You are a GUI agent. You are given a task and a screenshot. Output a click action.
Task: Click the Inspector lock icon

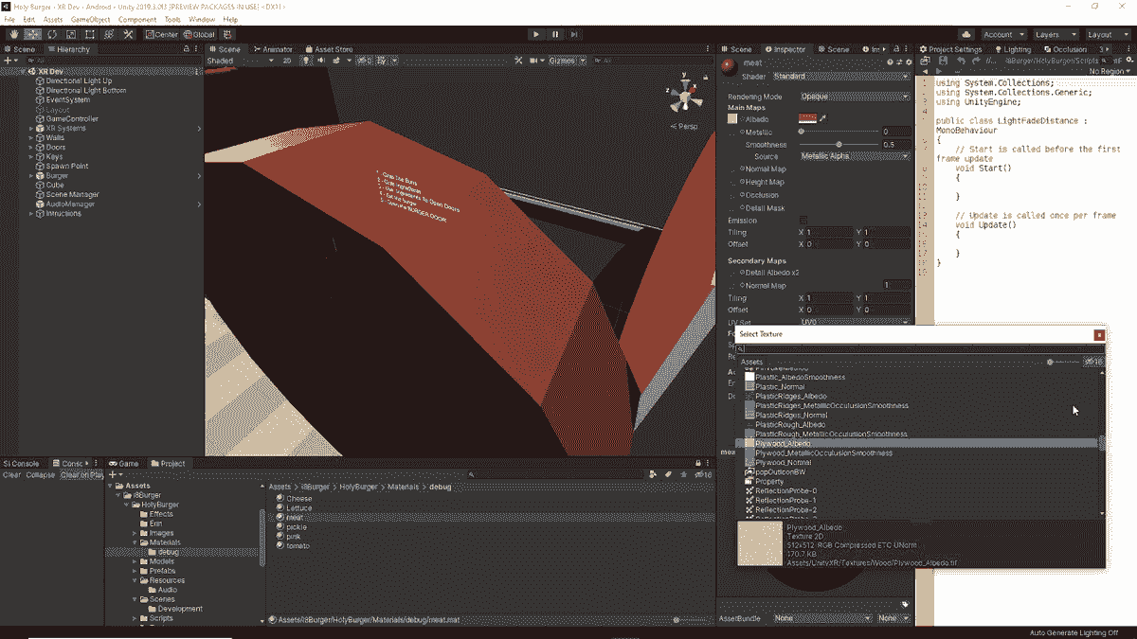[x=898, y=49]
